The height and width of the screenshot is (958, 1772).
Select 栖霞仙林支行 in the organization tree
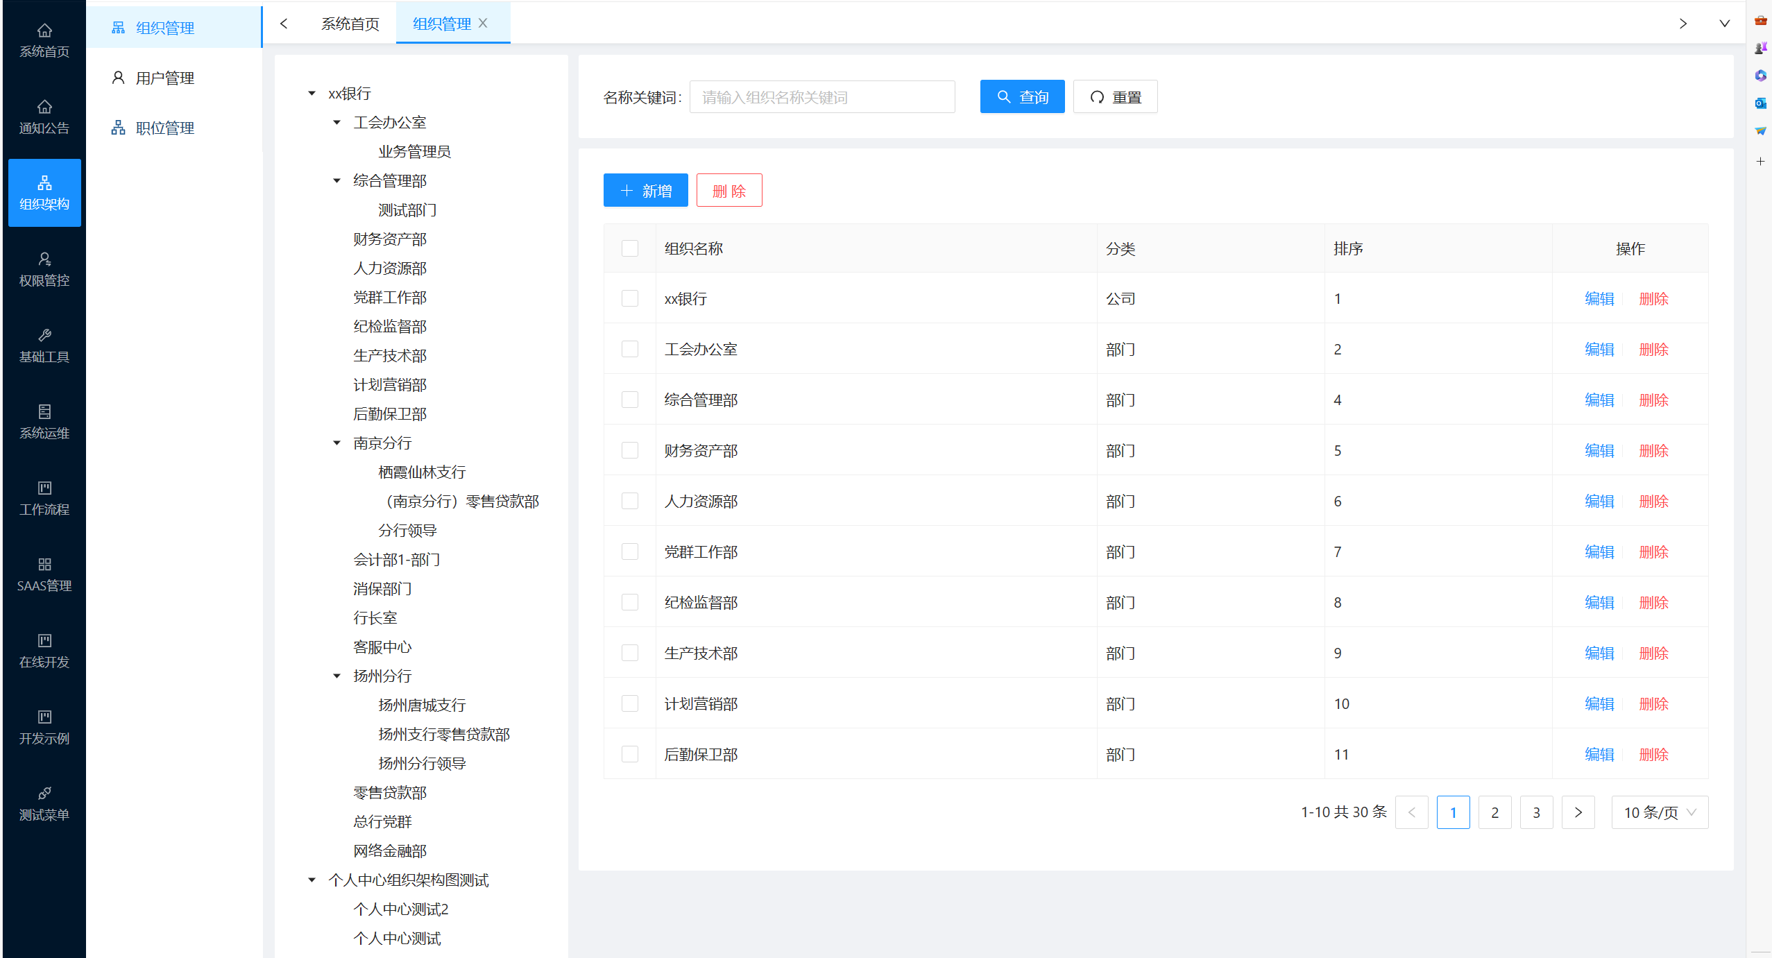coord(422,472)
